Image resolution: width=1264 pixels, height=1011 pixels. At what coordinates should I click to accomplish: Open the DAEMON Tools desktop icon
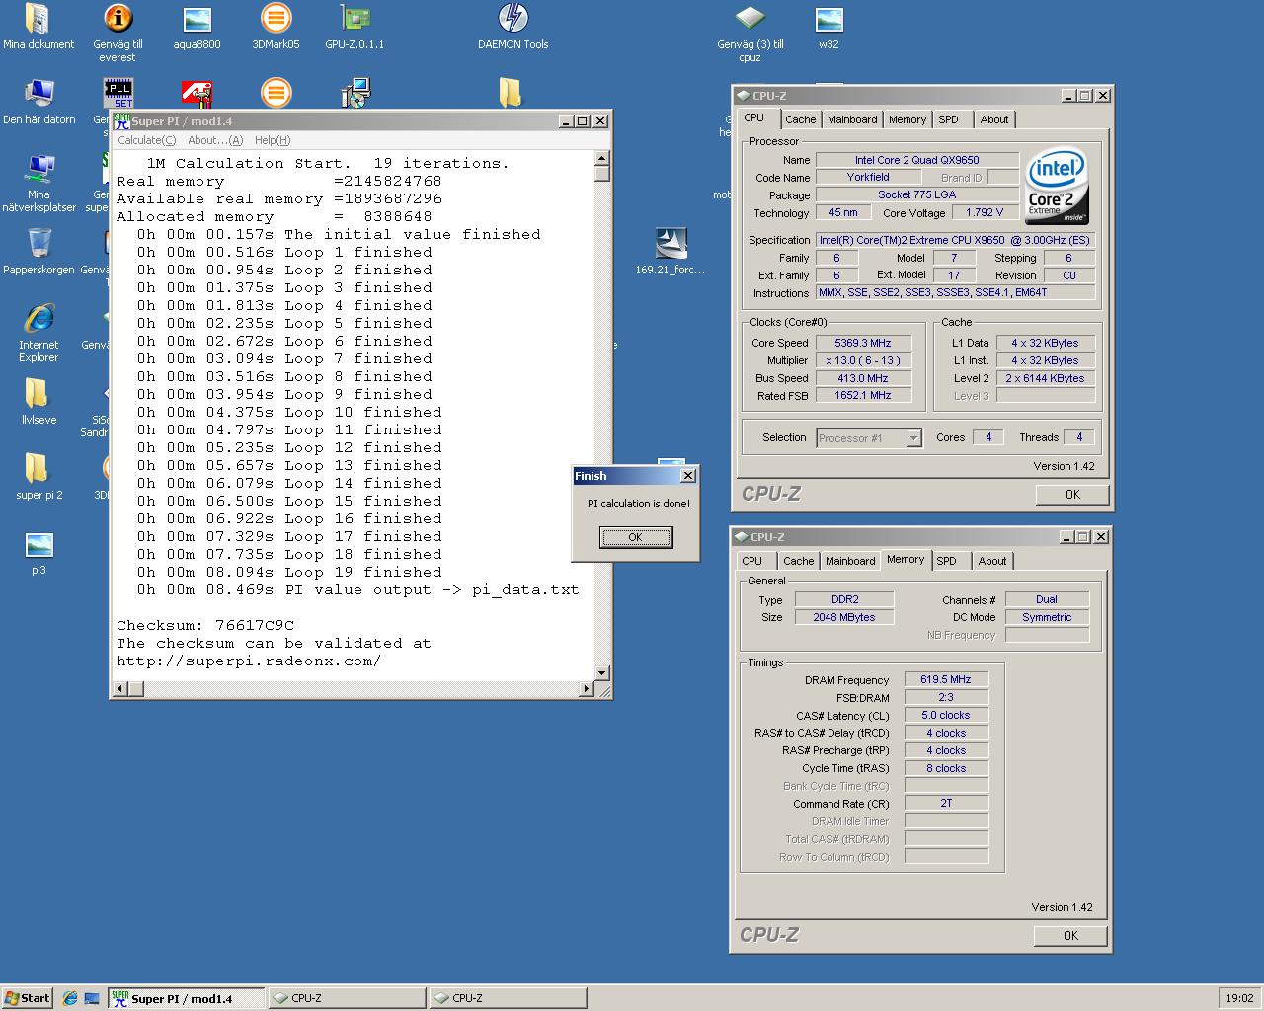pyautogui.click(x=513, y=27)
